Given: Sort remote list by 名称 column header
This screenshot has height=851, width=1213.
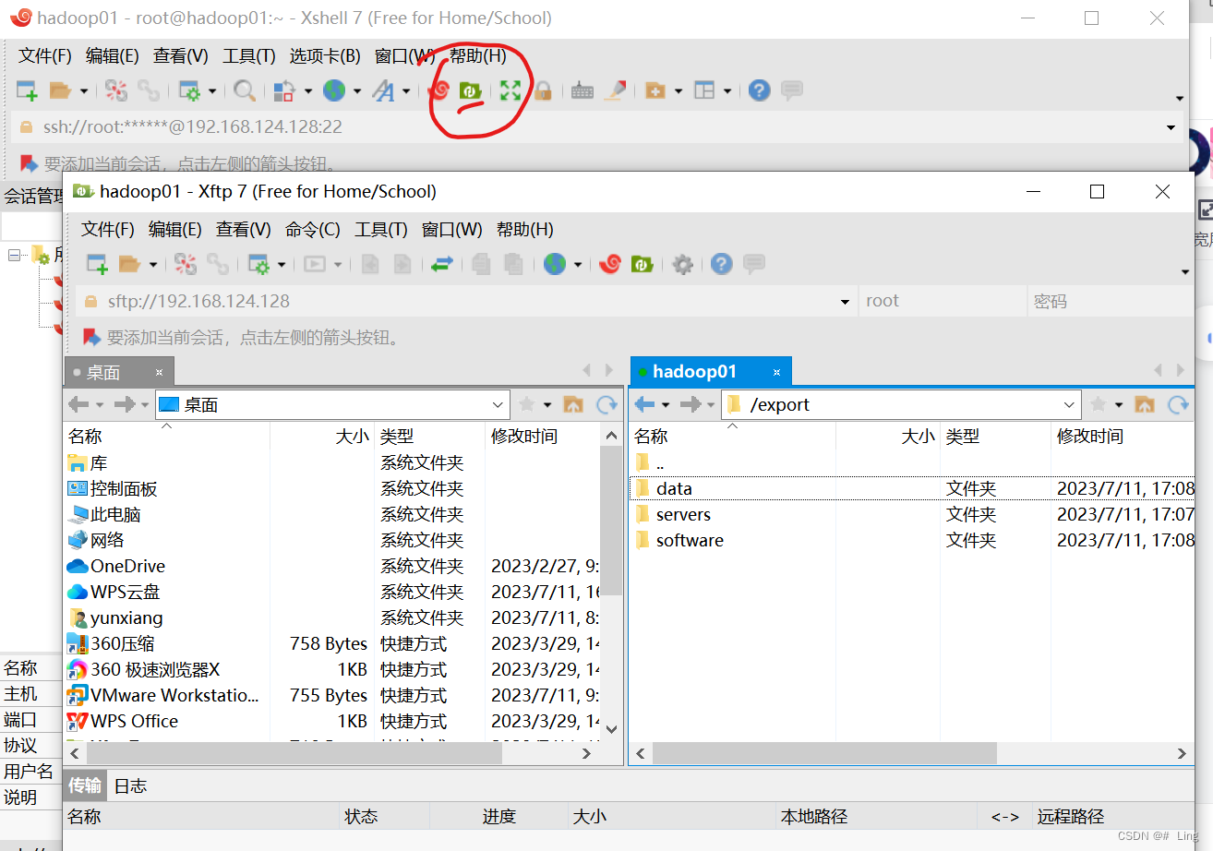Looking at the screenshot, I should click(732, 436).
